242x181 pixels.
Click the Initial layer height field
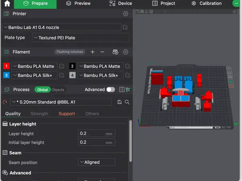[x=96, y=142]
